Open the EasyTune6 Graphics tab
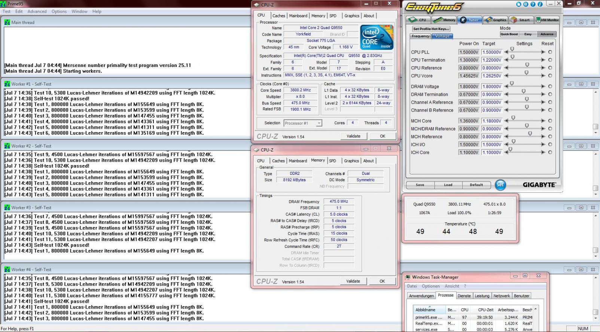Screen dimensions: 600x332 tap(496, 20)
